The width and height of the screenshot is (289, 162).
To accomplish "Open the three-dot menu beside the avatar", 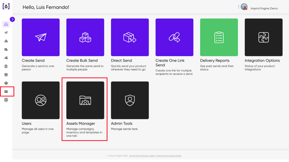I will tap(239, 7).
